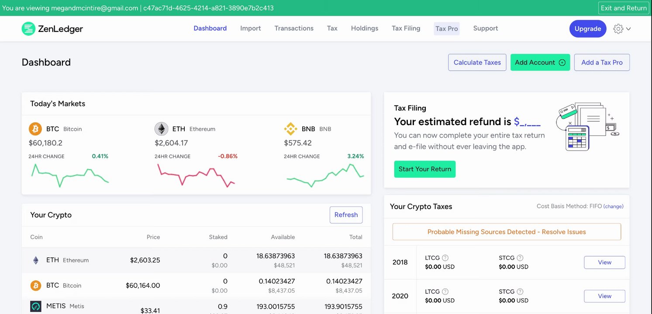Viewport: 652px width, 314px height.
Task: Switch to the Tax tab
Action: 332,28
